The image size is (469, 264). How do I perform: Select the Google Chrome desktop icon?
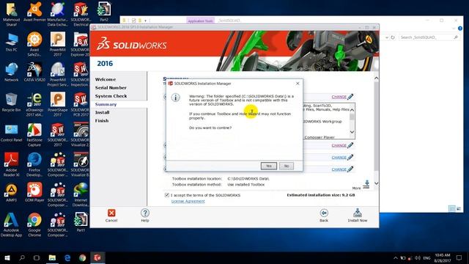[x=34, y=224]
